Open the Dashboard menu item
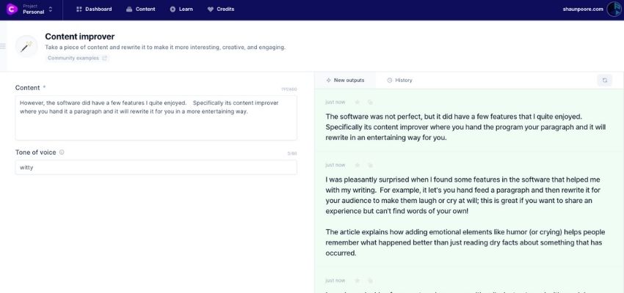Viewport: 624px width, 293px height. tap(94, 9)
